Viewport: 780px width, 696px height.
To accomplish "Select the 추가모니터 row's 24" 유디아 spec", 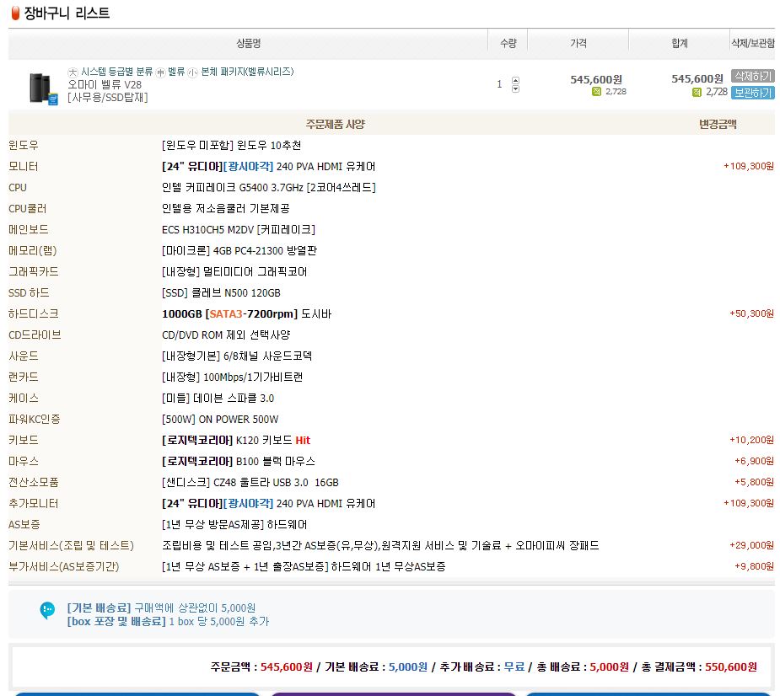I will (269, 504).
